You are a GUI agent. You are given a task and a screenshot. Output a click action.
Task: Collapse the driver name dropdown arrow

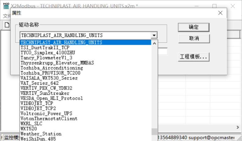tap(154, 35)
